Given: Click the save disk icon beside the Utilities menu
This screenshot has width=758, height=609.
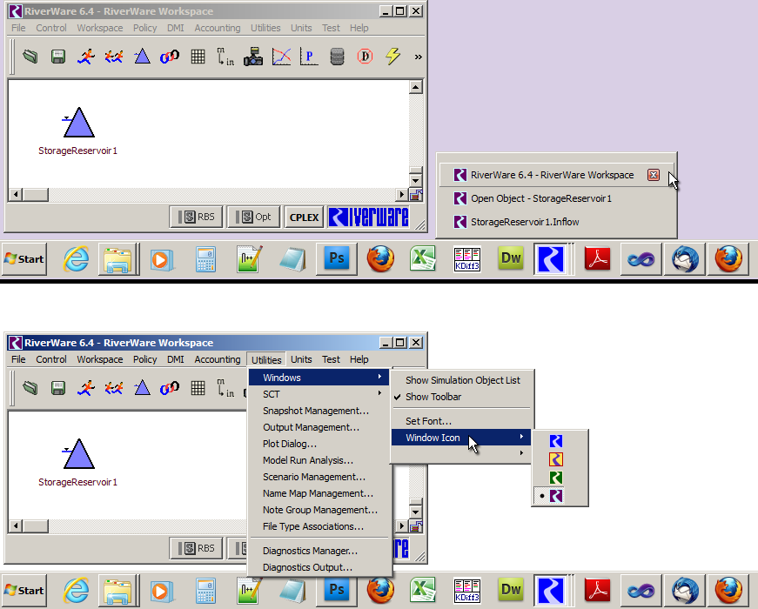Looking at the screenshot, I should (x=58, y=388).
